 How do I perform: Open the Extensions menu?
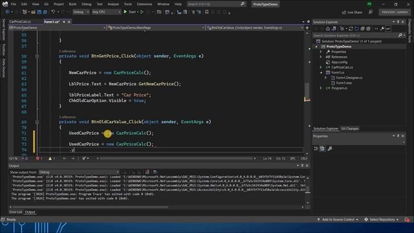(144, 4)
